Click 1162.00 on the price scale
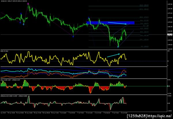Screen dimensions: 173x119 click(170, 31)
